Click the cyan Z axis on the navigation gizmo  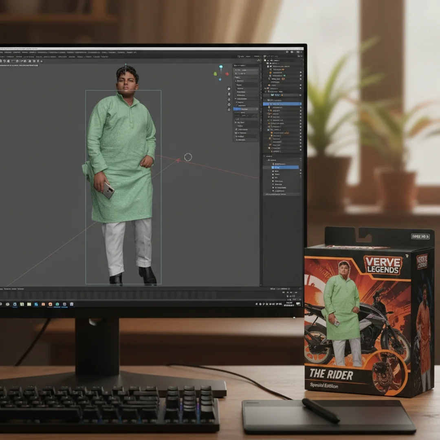point(221,67)
